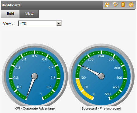This screenshot has width=137, height=113.
Task: Click the Fire scorecard gauge needle hub
Action: point(101,76)
